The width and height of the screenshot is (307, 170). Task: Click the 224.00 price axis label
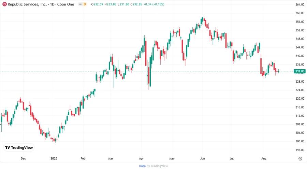tap(300, 90)
